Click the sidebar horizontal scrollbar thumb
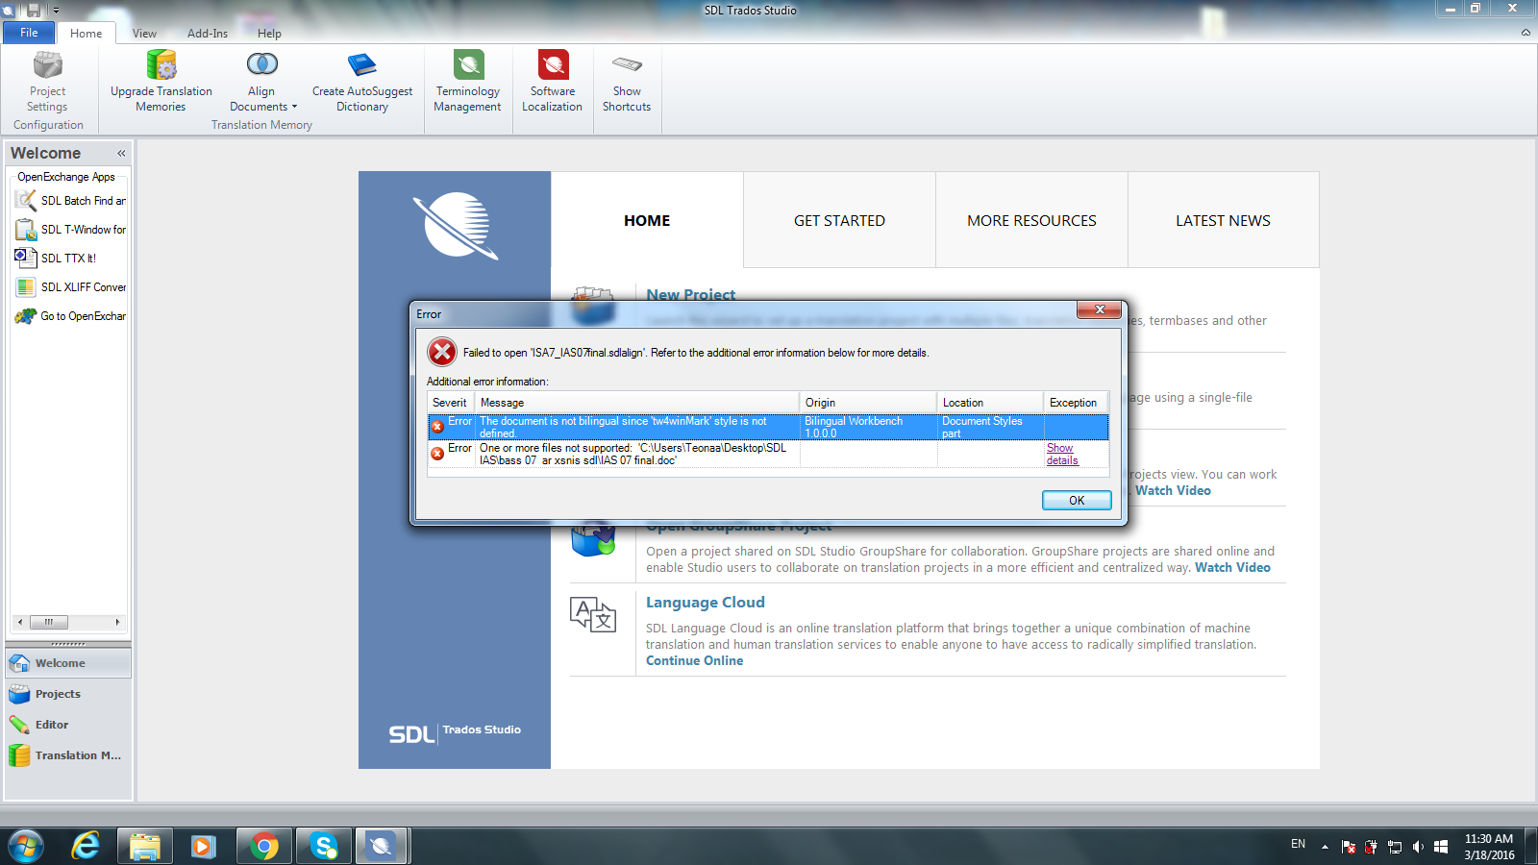This screenshot has height=865, width=1538. click(x=49, y=622)
